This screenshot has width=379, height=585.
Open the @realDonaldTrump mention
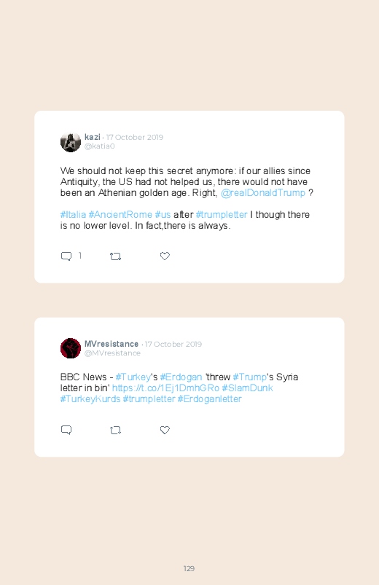point(263,193)
